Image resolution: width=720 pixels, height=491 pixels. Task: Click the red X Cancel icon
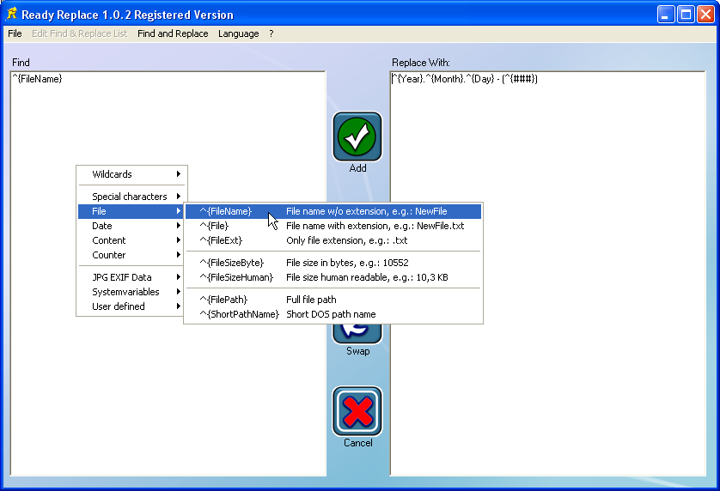point(357,411)
